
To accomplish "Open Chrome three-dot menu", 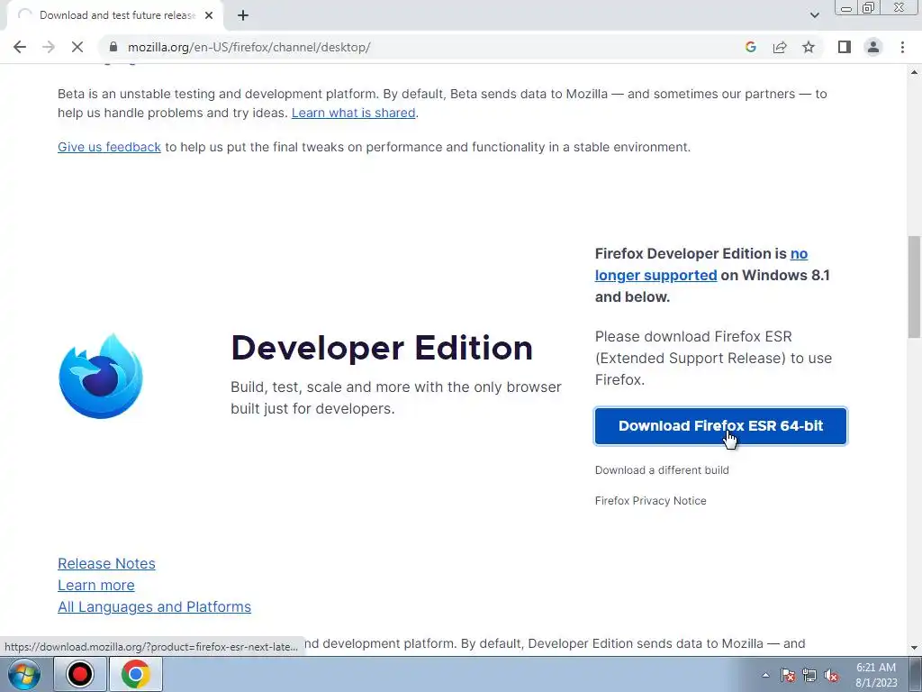I will point(902,47).
